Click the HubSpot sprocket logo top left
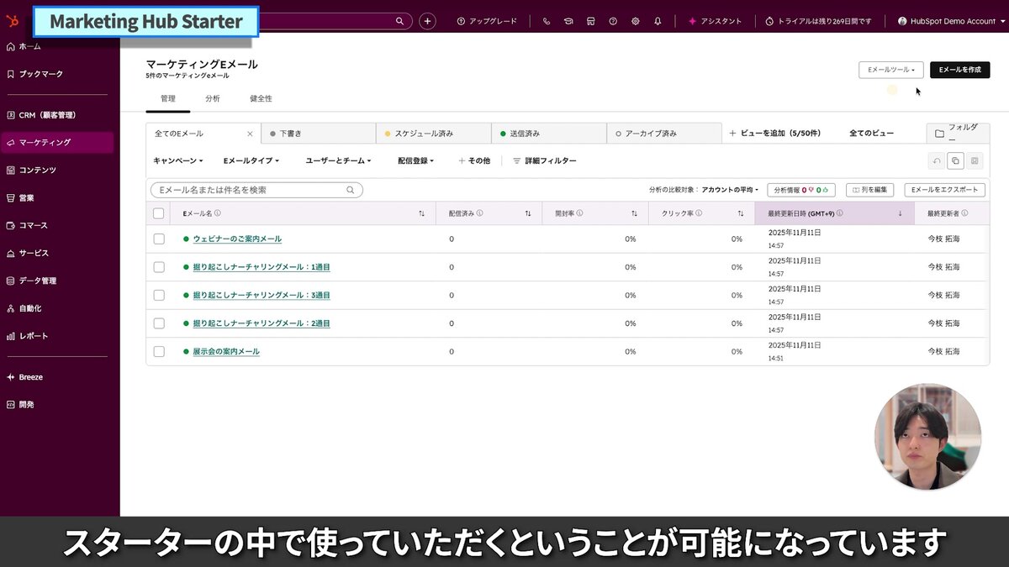The width and height of the screenshot is (1009, 567). point(12,21)
